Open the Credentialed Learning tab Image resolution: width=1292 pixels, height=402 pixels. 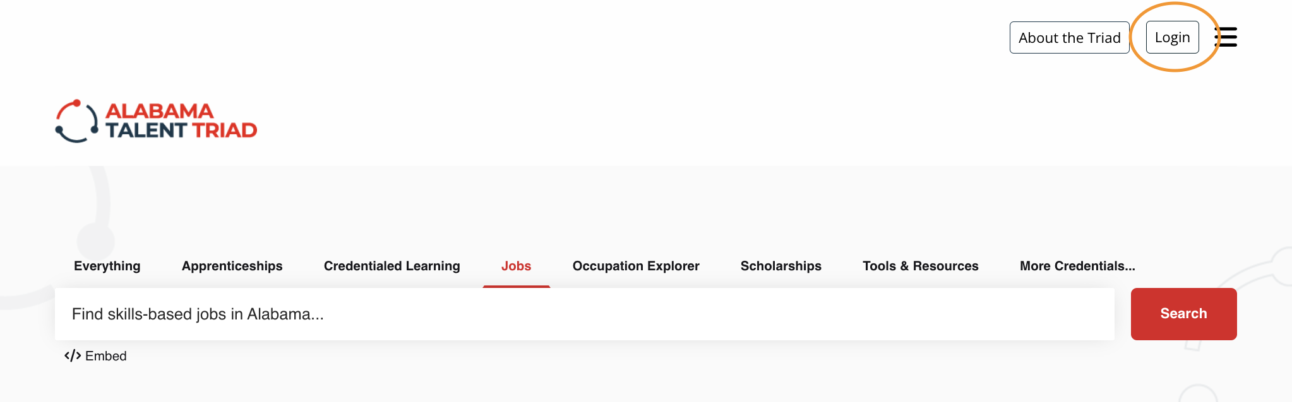(392, 266)
